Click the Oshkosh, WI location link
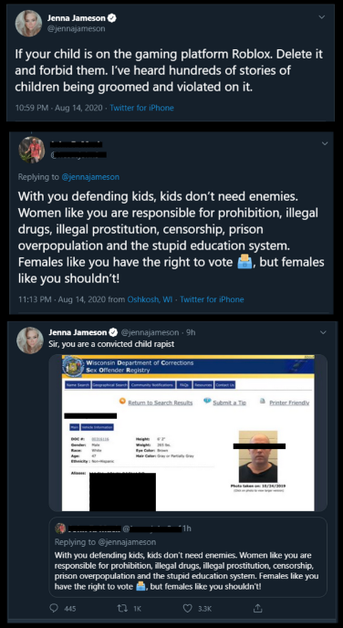The width and height of the screenshot is (343, 628). (x=150, y=299)
